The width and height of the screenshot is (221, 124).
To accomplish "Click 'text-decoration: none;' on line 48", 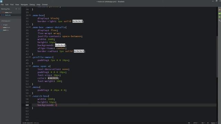I will point(54,69).
